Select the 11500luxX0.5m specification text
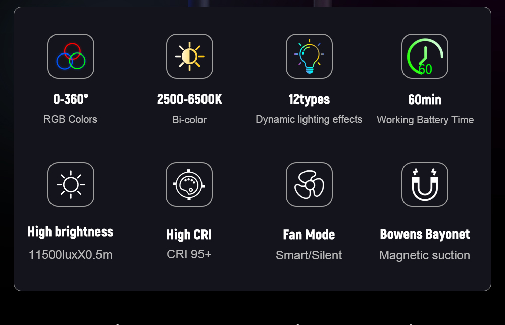505x325 pixels. pyautogui.click(x=71, y=255)
